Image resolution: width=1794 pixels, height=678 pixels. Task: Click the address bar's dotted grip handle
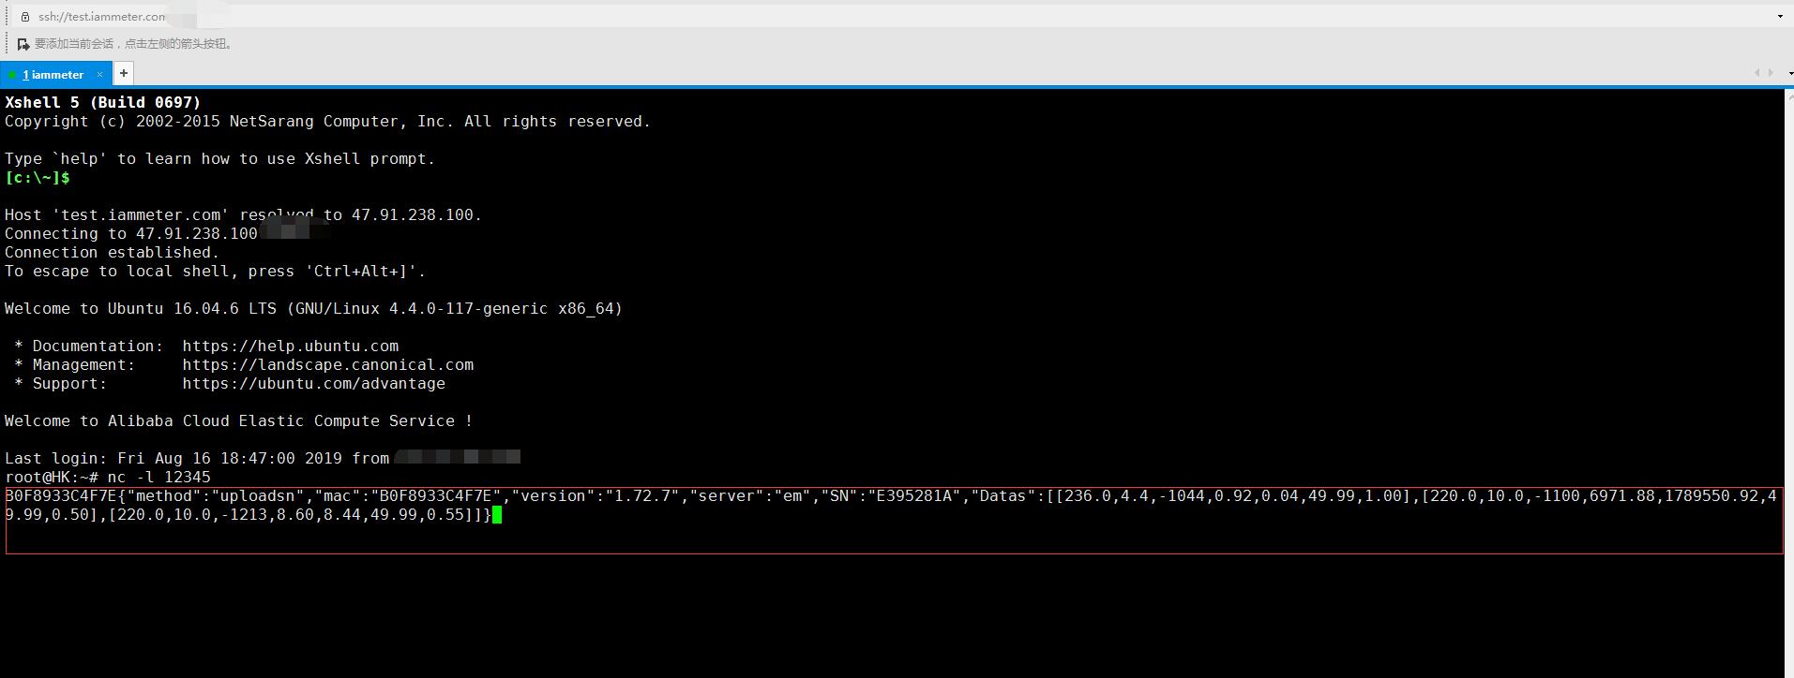tap(8, 16)
